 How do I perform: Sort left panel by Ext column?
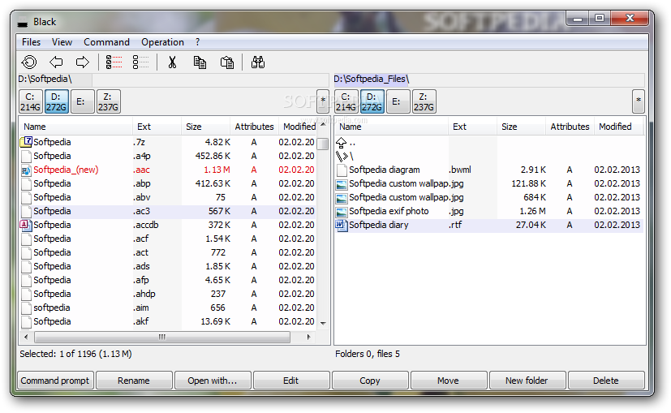(x=157, y=127)
